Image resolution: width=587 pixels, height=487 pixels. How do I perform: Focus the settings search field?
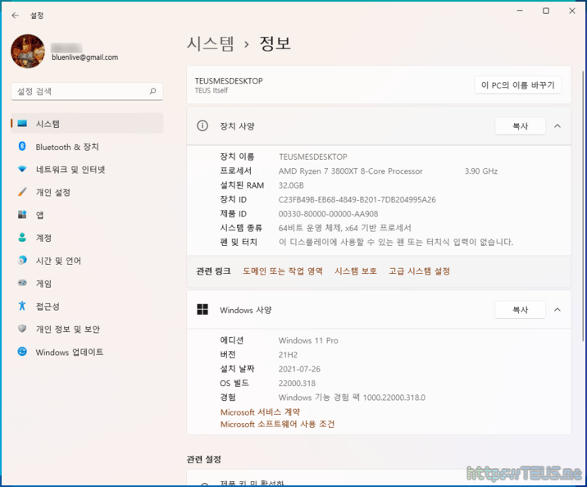click(x=87, y=91)
